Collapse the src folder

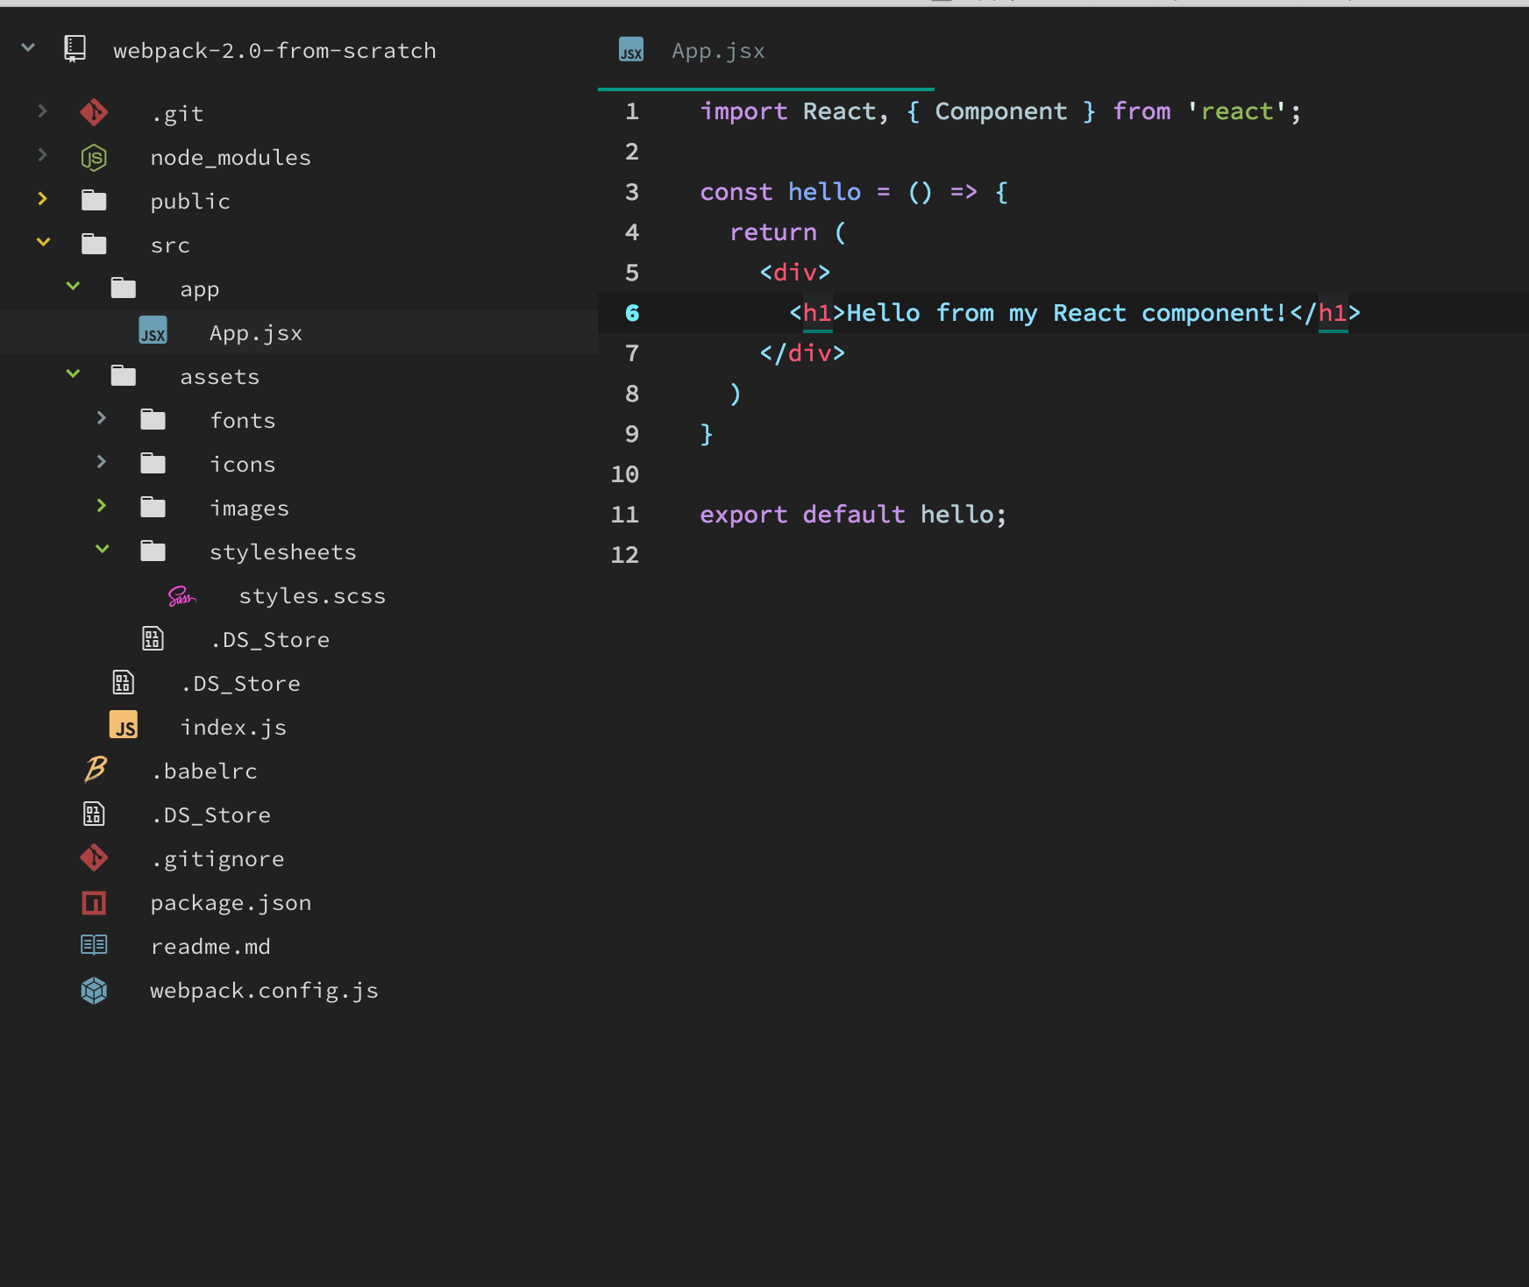coord(42,243)
